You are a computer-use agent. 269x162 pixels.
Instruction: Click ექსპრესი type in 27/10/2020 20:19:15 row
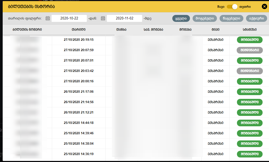[x=216, y=40]
